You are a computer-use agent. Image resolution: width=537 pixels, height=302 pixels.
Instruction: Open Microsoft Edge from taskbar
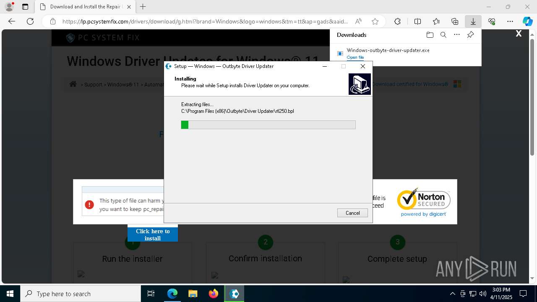click(172, 294)
